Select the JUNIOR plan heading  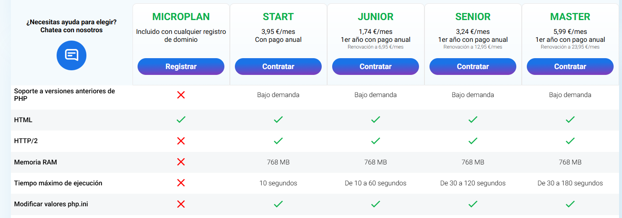point(375,17)
